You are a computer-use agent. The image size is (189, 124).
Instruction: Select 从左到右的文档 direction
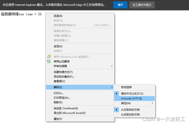134,110
